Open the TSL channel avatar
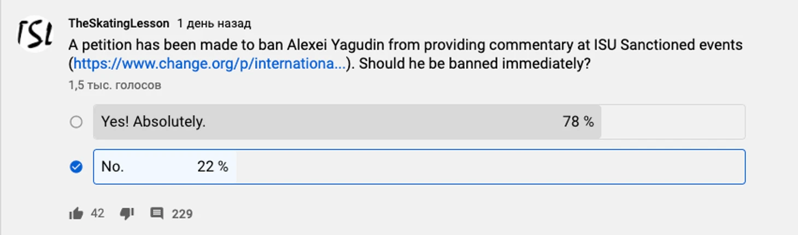The width and height of the screenshot is (798, 235). [36, 34]
